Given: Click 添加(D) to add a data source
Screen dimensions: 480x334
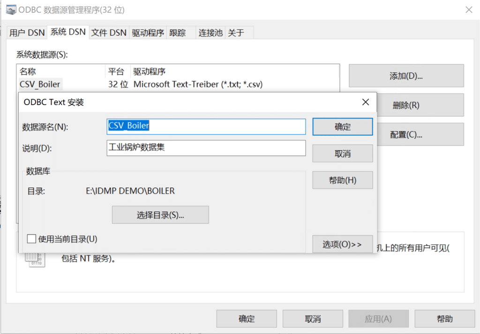Looking at the screenshot, I should tap(406, 76).
